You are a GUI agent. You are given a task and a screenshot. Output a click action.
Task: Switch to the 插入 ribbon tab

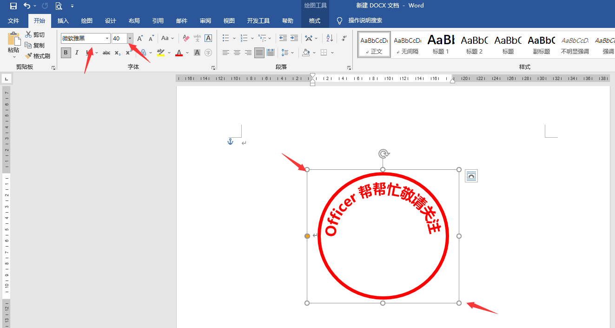tap(63, 21)
